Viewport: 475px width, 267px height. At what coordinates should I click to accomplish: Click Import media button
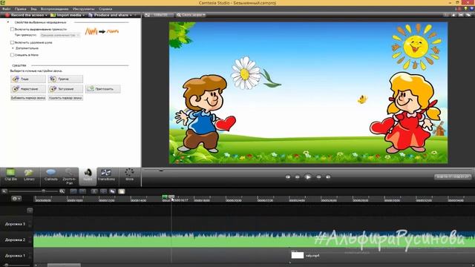click(x=66, y=15)
